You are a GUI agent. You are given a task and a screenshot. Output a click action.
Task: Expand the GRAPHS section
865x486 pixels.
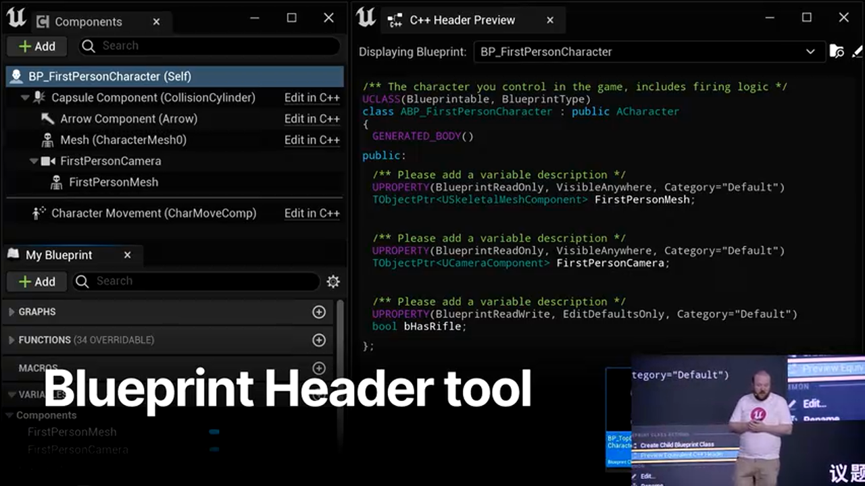coord(11,312)
